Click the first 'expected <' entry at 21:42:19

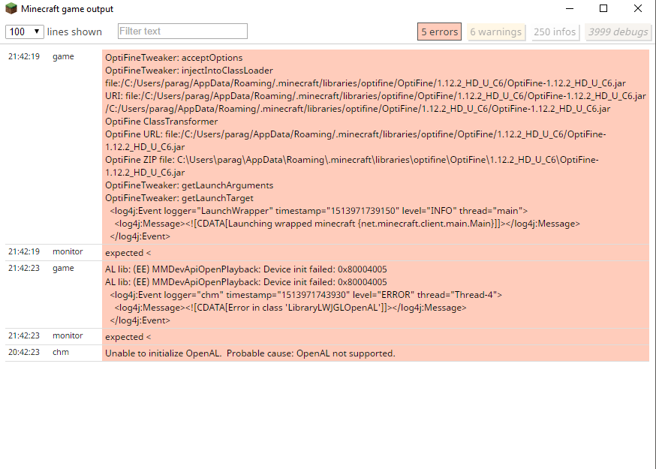coord(128,253)
